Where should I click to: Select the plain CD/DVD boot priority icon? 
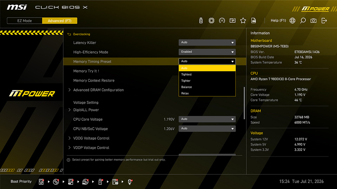coord(56,182)
